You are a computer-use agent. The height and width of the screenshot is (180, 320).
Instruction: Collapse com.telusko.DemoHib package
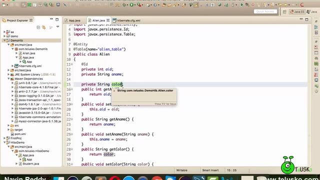pyautogui.click(x=12, y=49)
